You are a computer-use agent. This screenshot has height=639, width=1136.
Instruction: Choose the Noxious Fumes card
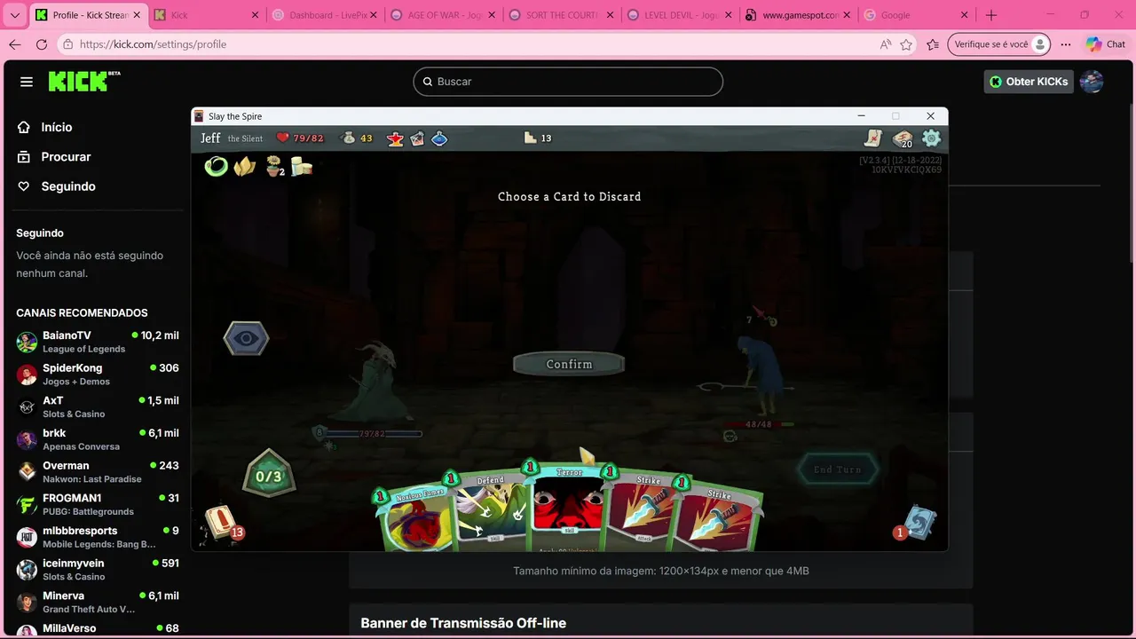pyautogui.click(x=415, y=519)
